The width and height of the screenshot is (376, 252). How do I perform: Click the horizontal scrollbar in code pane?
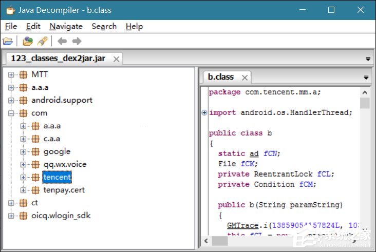click(x=283, y=241)
